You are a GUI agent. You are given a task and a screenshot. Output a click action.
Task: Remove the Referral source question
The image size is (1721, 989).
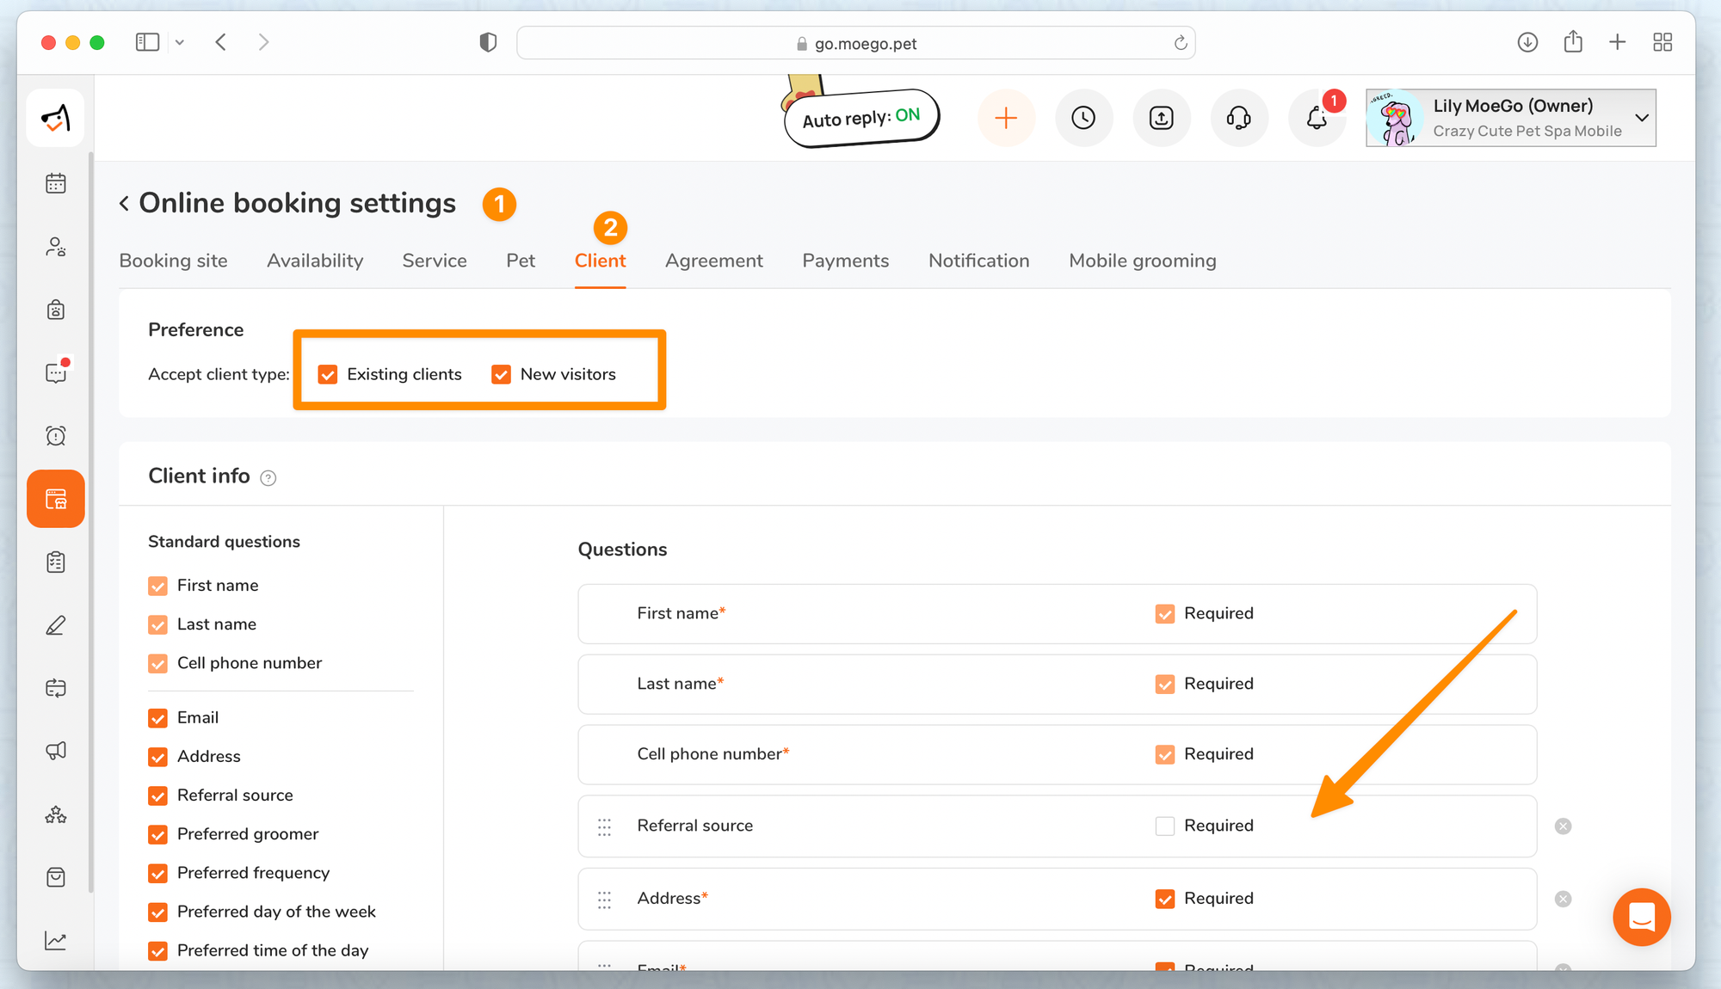[x=1563, y=826]
